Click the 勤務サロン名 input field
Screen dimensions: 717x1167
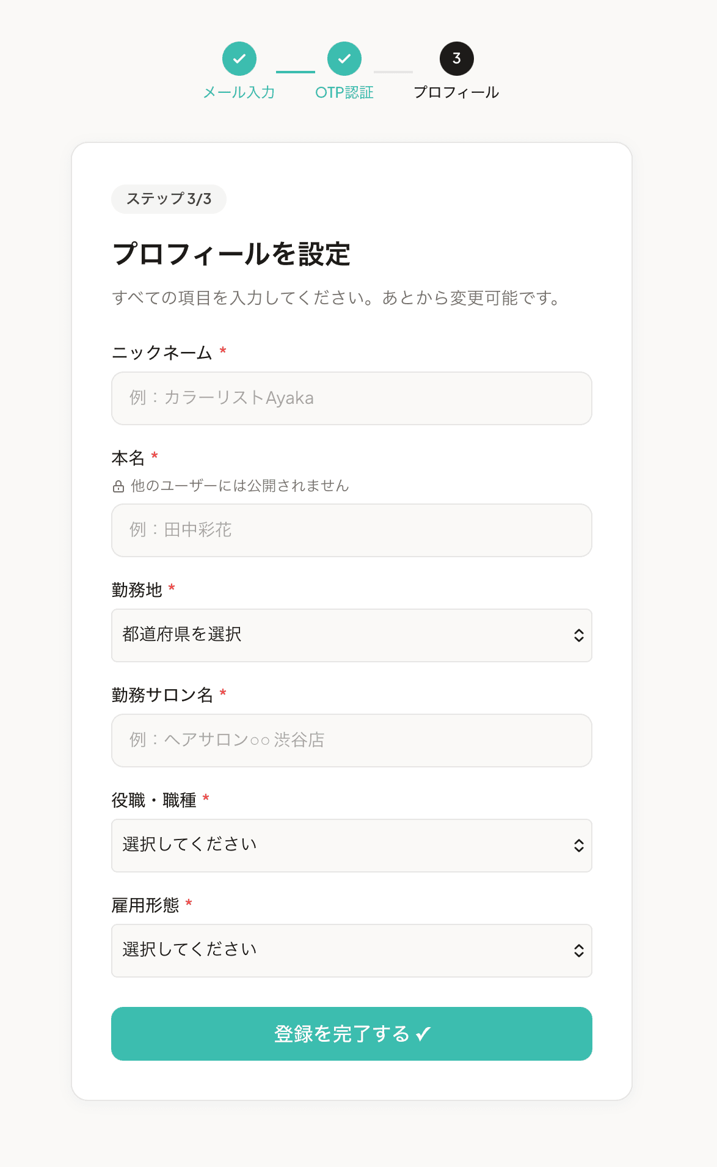[x=351, y=741]
